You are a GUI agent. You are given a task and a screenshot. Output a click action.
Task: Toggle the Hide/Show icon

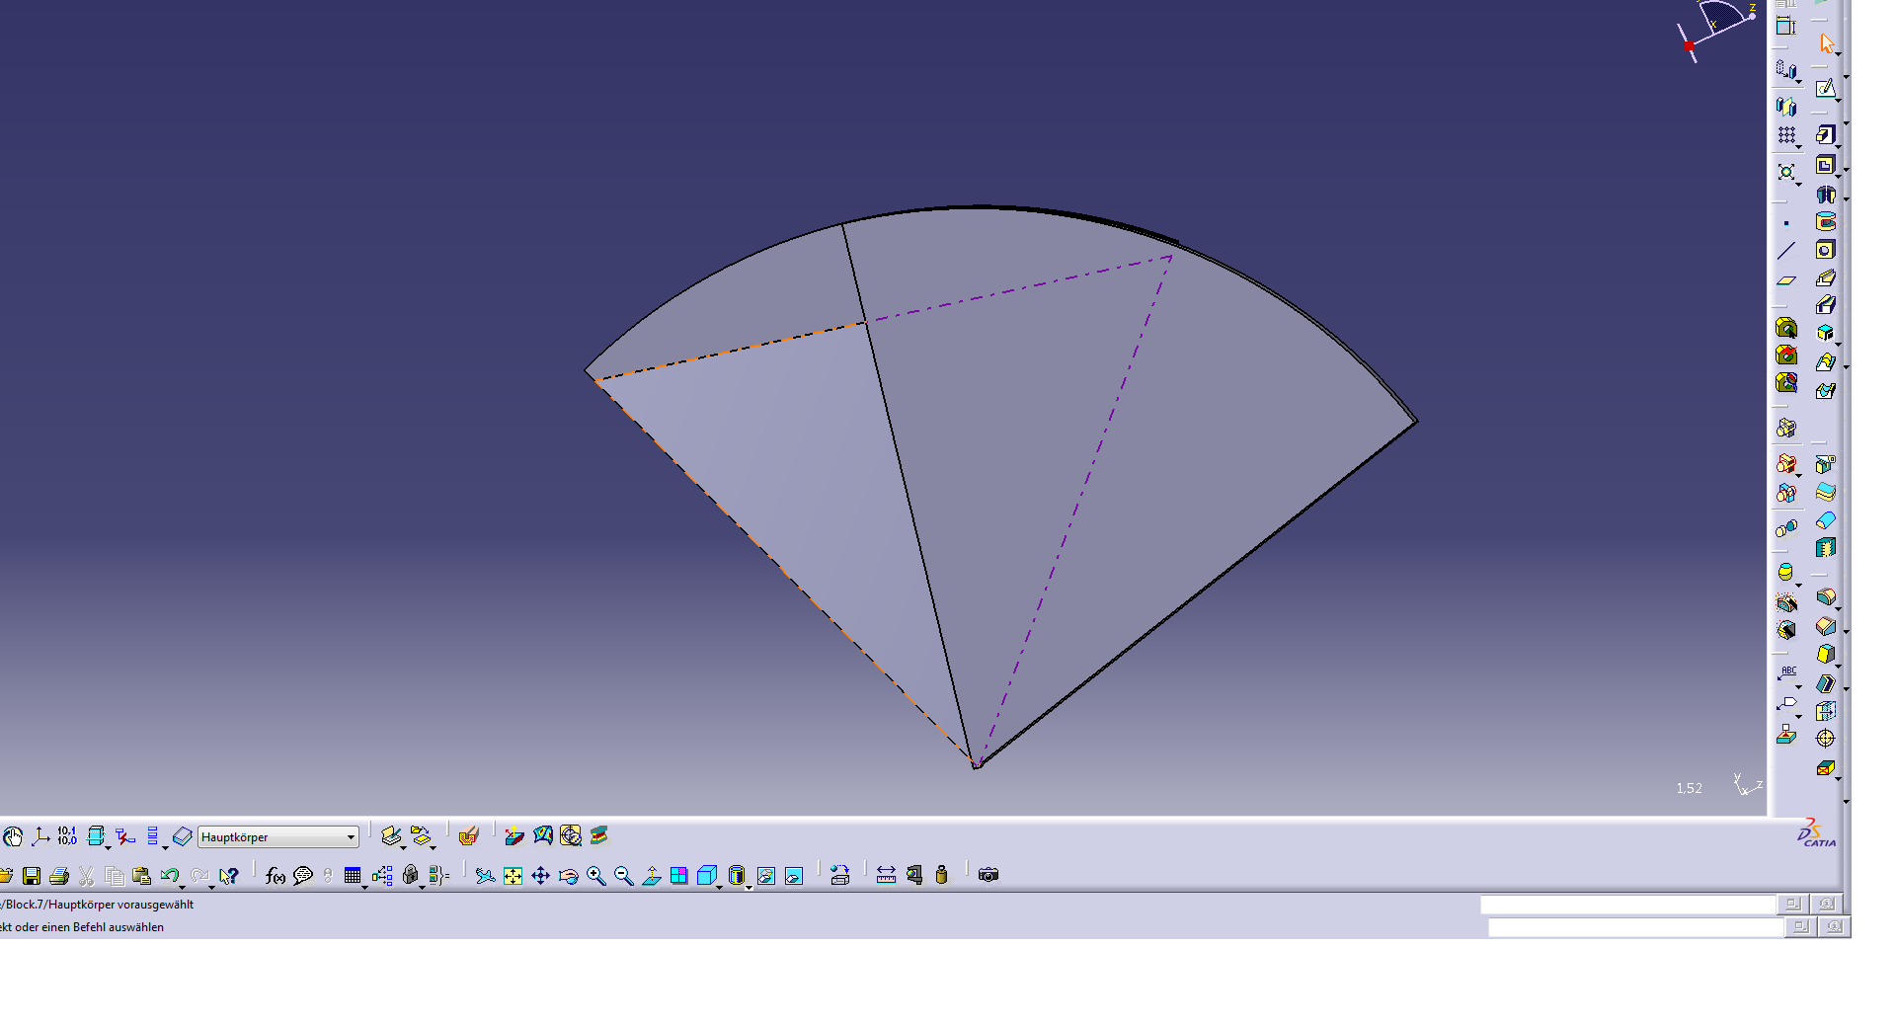pos(765,876)
